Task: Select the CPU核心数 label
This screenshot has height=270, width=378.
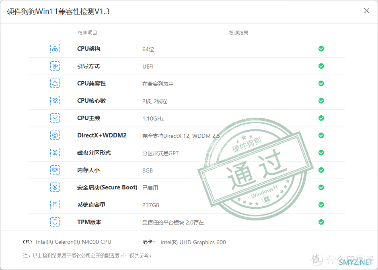Action: [91, 101]
